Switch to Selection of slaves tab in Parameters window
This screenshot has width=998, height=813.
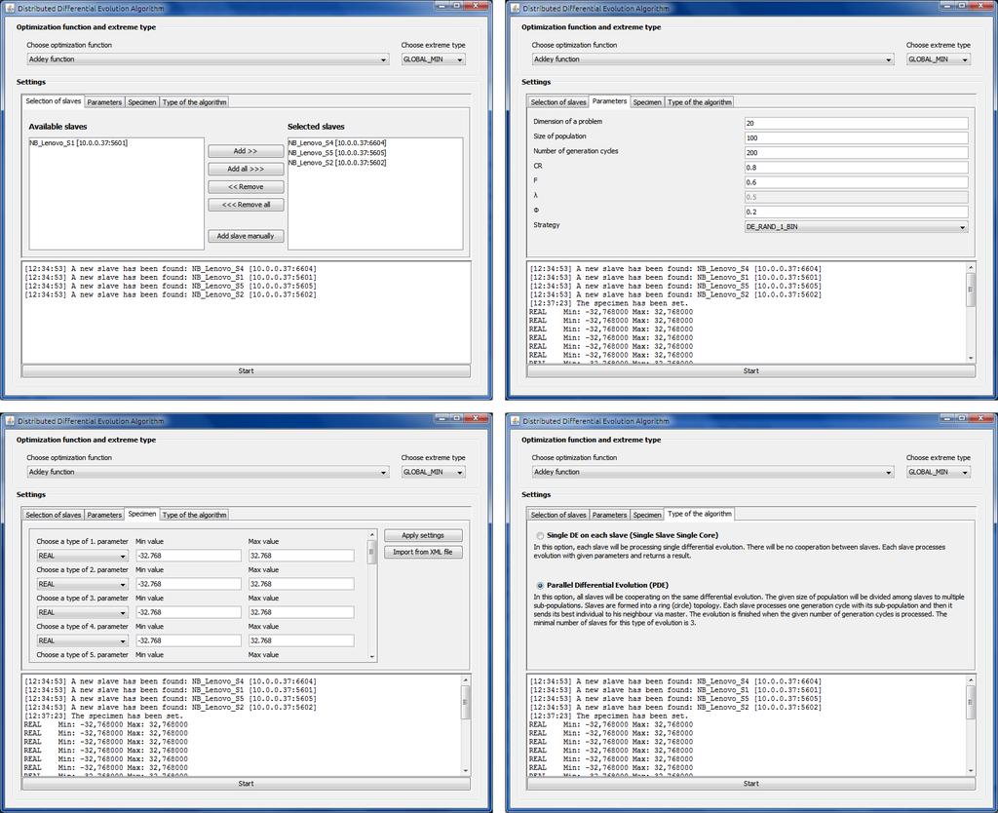[558, 101]
